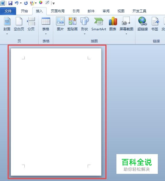The width and height of the screenshot is (165, 181).
Task: Select the 插入 tab
Action: tap(39, 11)
